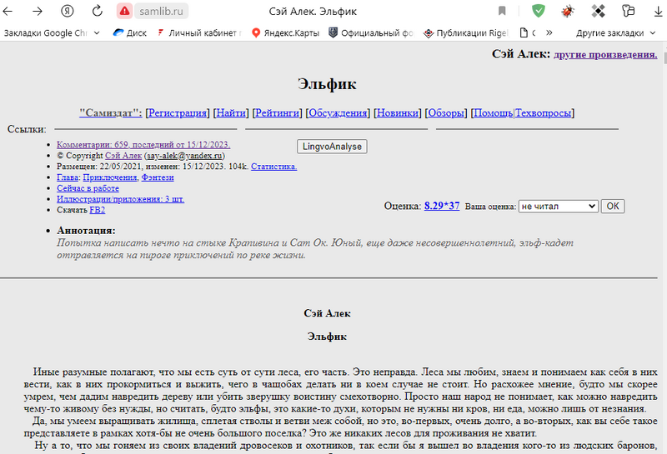Open the Обсуждения link
Viewport: 667px width, 454px height.
click(x=338, y=113)
